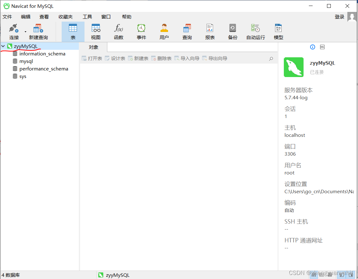Click the zyyMySQL status bar connection icon
Image resolution: width=358 pixels, height=279 pixels.
tap(101, 275)
